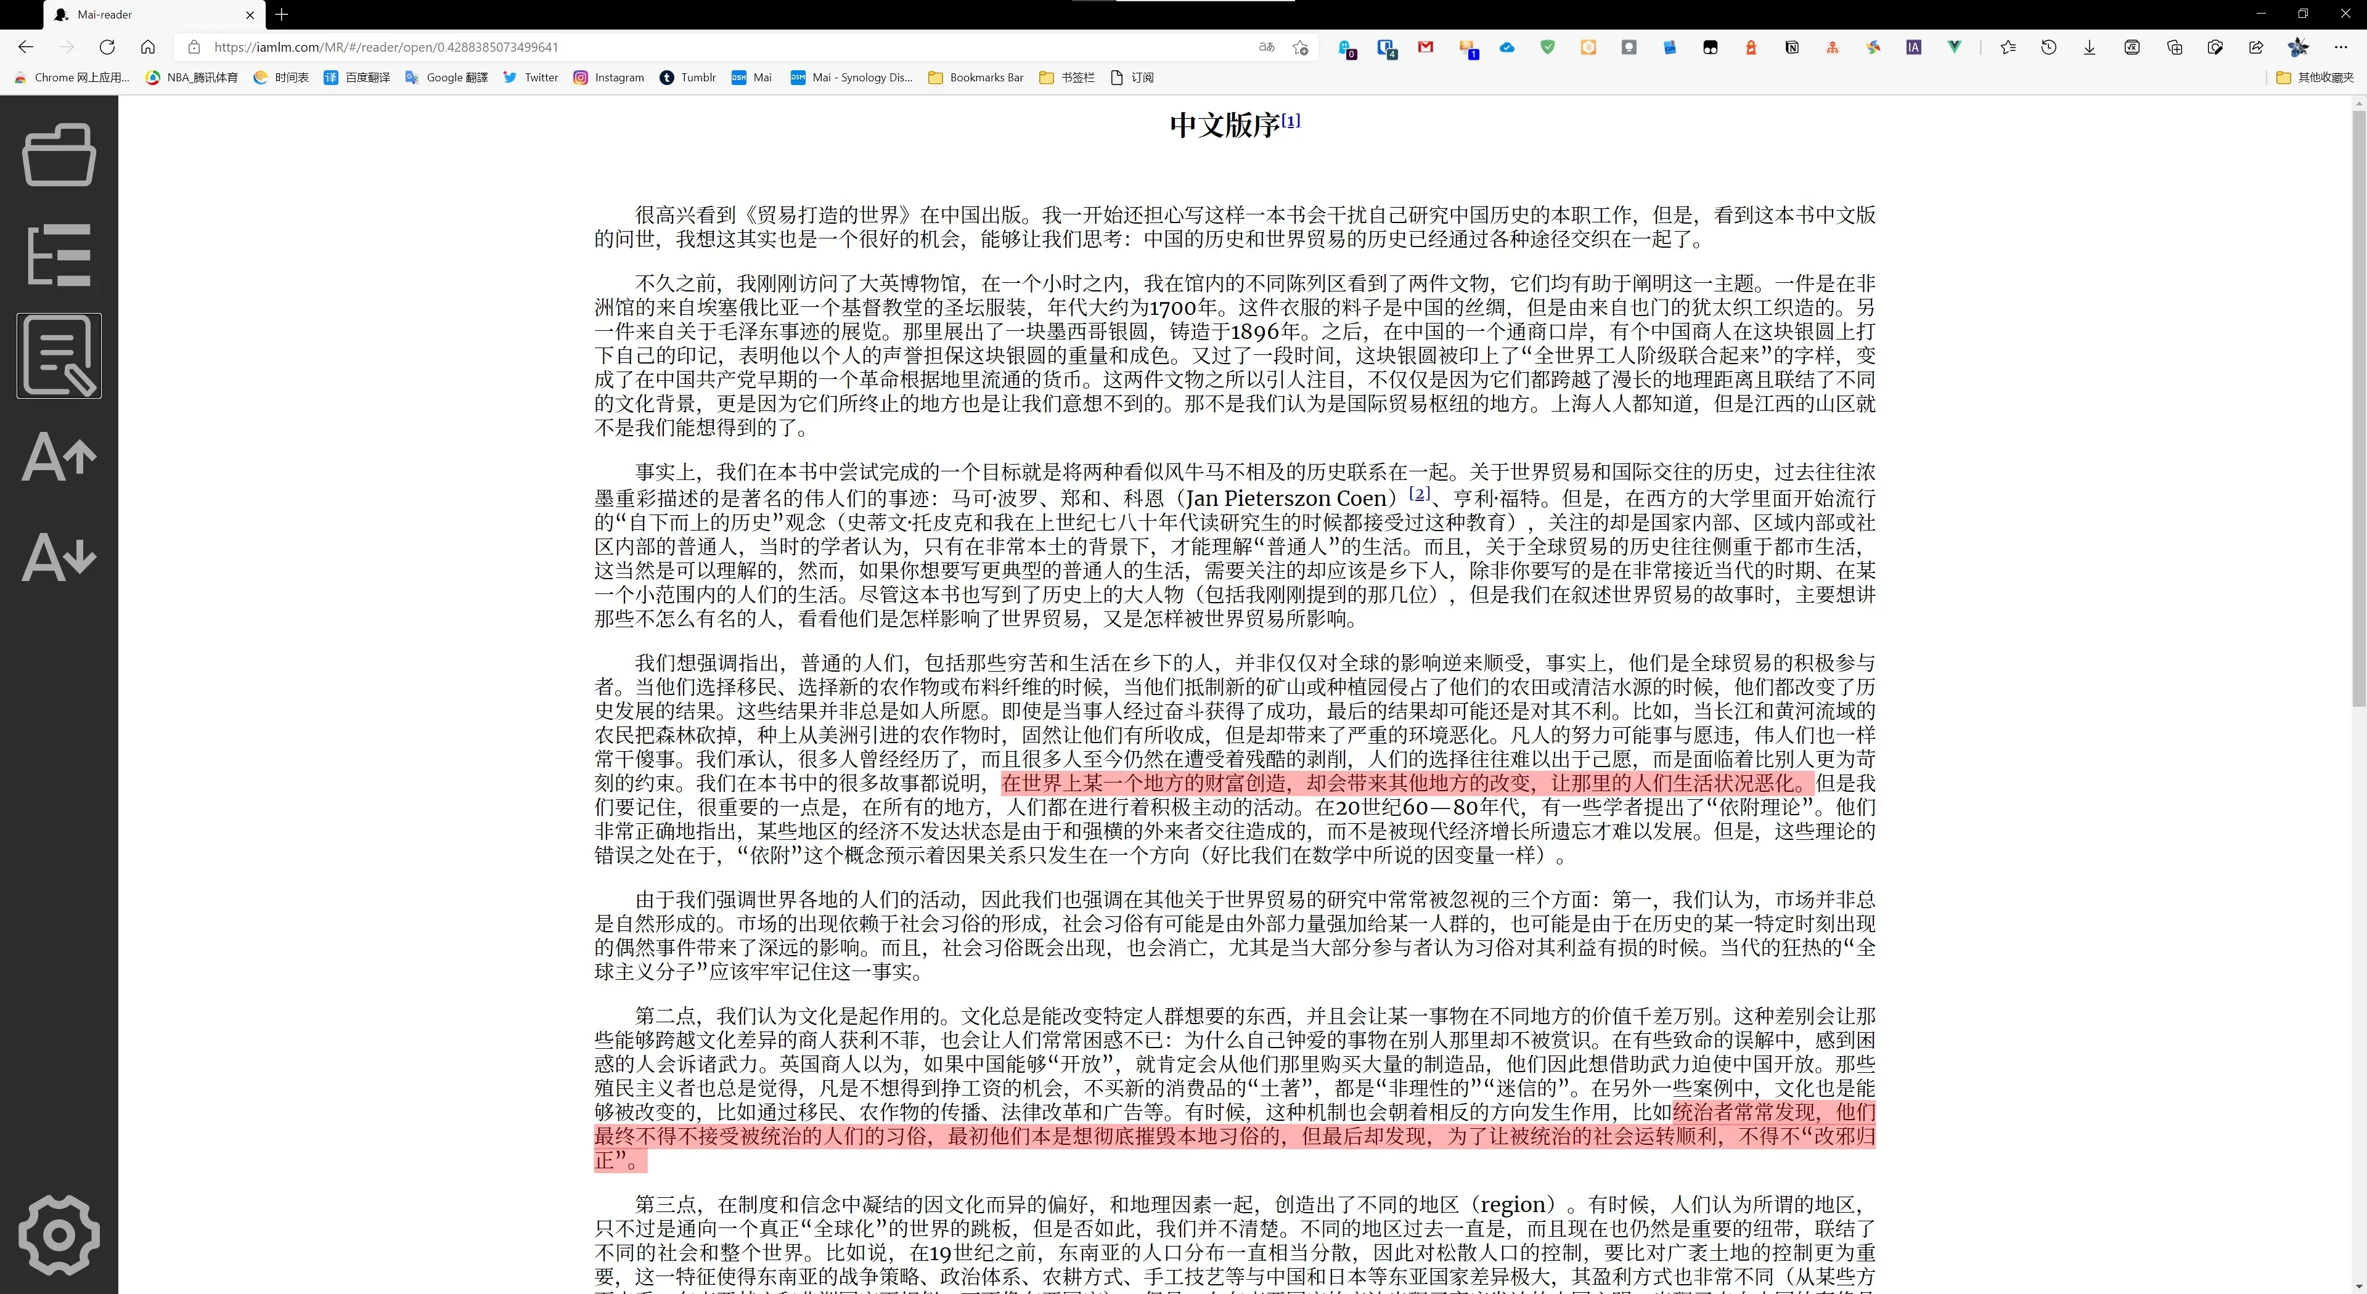Open the notes and highlights icon in the sidebar
The image size is (2367, 1294).
(59, 356)
